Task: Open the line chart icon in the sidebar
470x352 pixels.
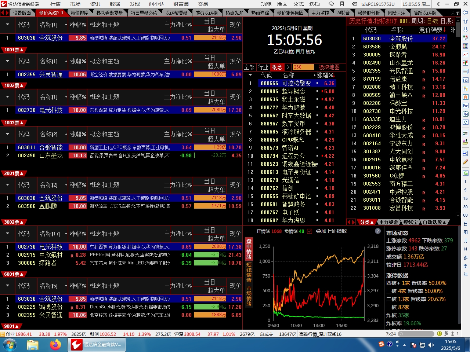Action: 465,54
